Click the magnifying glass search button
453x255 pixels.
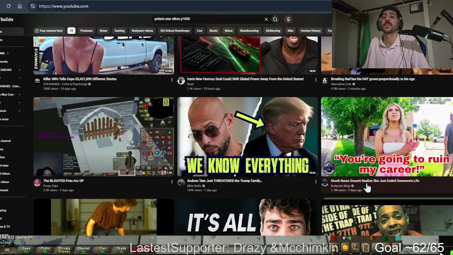pyautogui.click(x=275, y=19)
